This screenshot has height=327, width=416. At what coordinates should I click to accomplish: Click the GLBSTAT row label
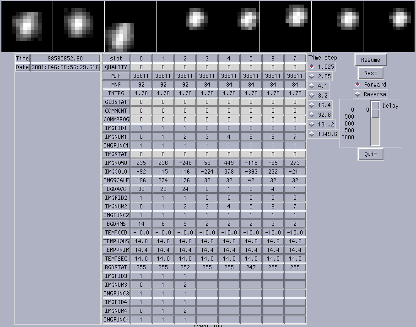pyautogui.click(x=116, y=102)
